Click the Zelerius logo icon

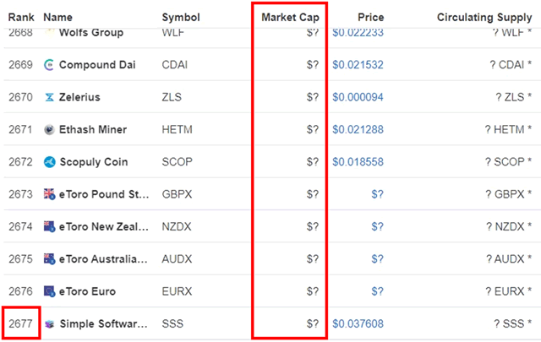point(49,97)
